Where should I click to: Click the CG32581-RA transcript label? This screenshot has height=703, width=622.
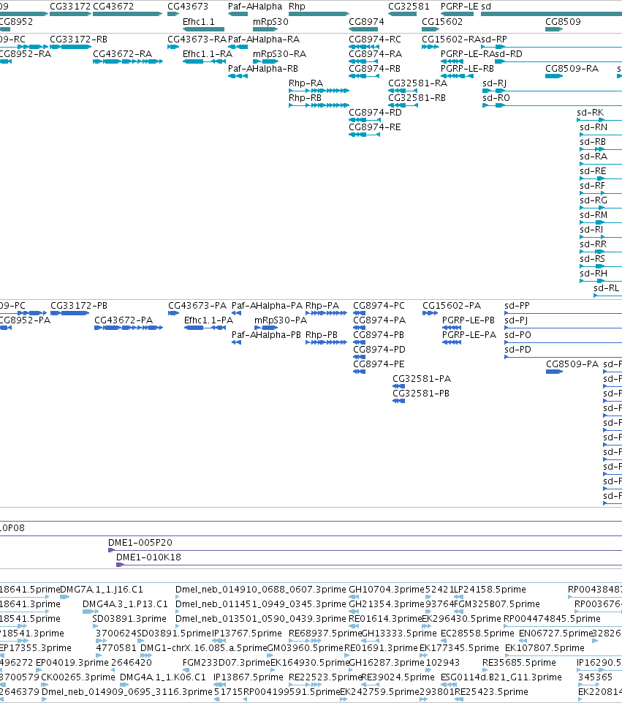point(418,83)
